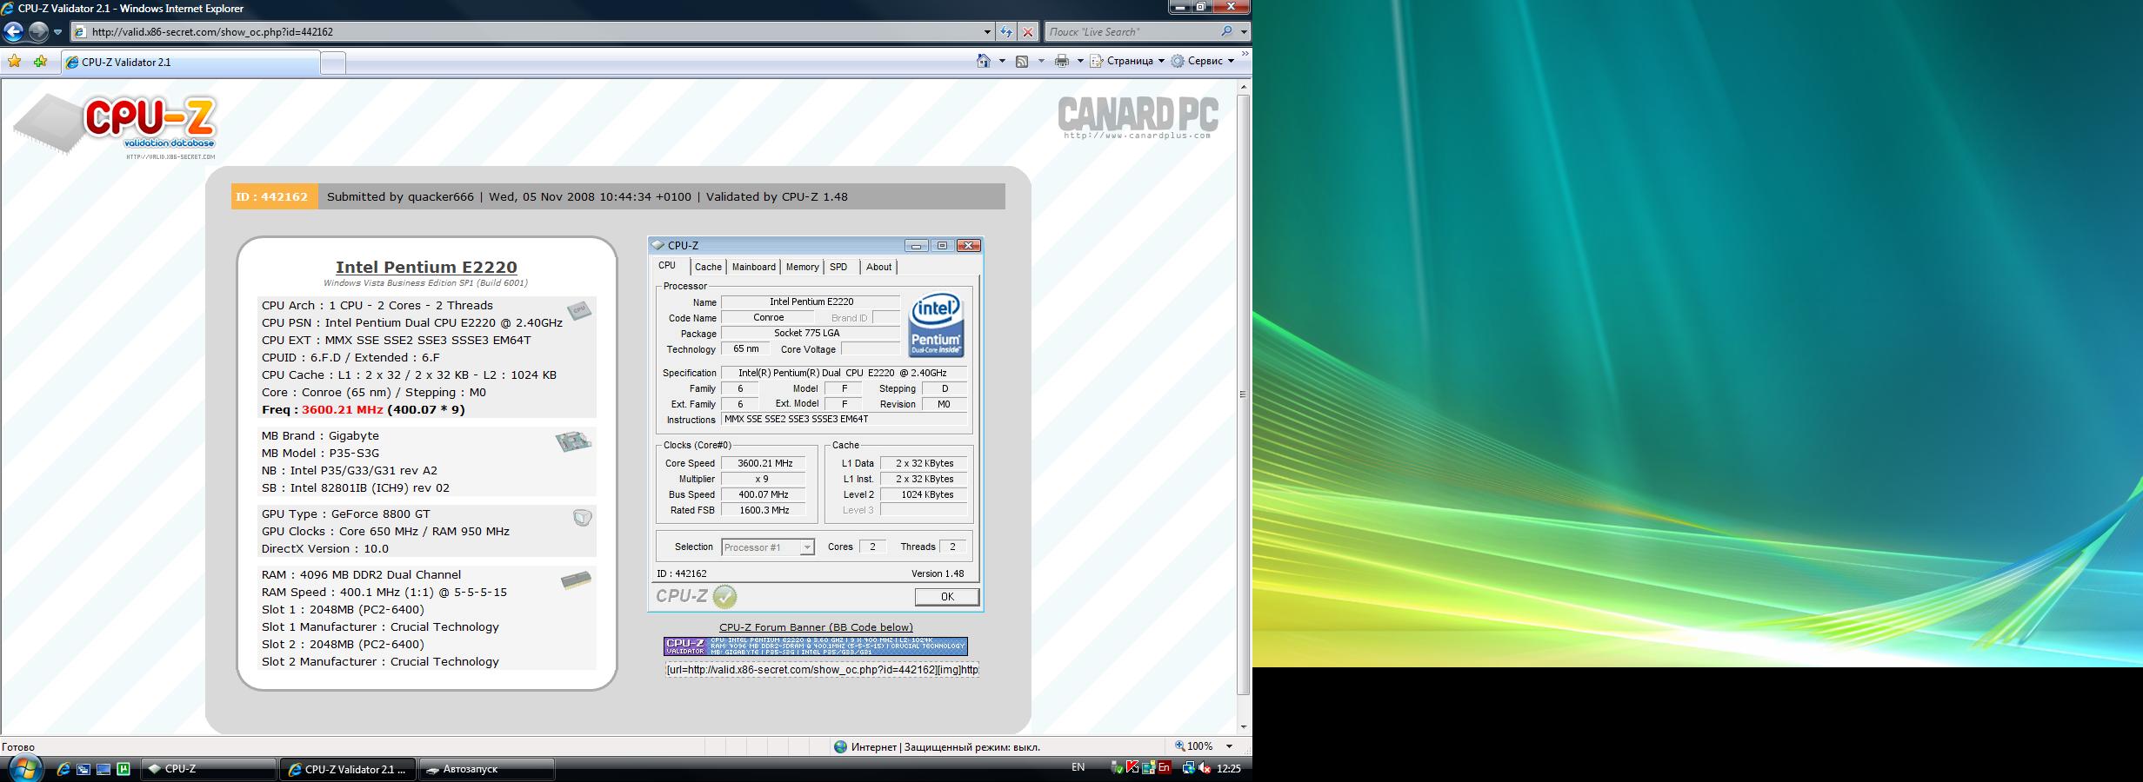Screen dimensions: 2143x782
Task: Click the red 3600.21 MHz frequency text
Action: (x=342, y=409)
